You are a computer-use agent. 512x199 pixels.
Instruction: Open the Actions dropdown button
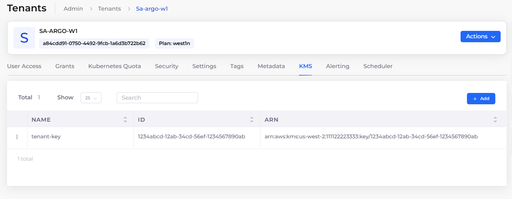(x=480, y=37)
